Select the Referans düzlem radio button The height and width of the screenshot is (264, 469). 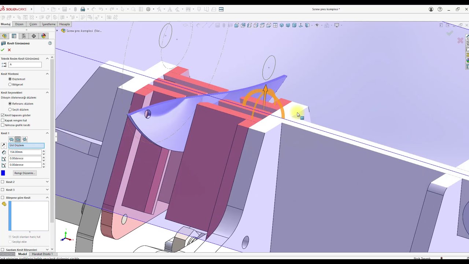pos(10,104)
